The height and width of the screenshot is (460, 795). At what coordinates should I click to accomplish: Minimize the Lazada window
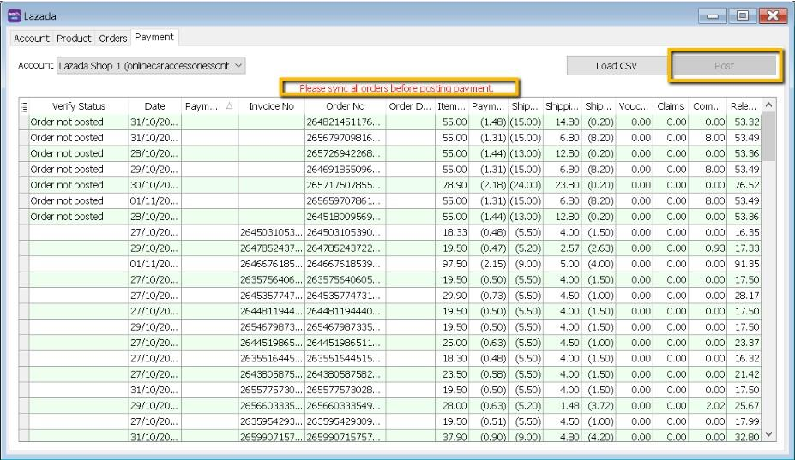tap(714, 15)
